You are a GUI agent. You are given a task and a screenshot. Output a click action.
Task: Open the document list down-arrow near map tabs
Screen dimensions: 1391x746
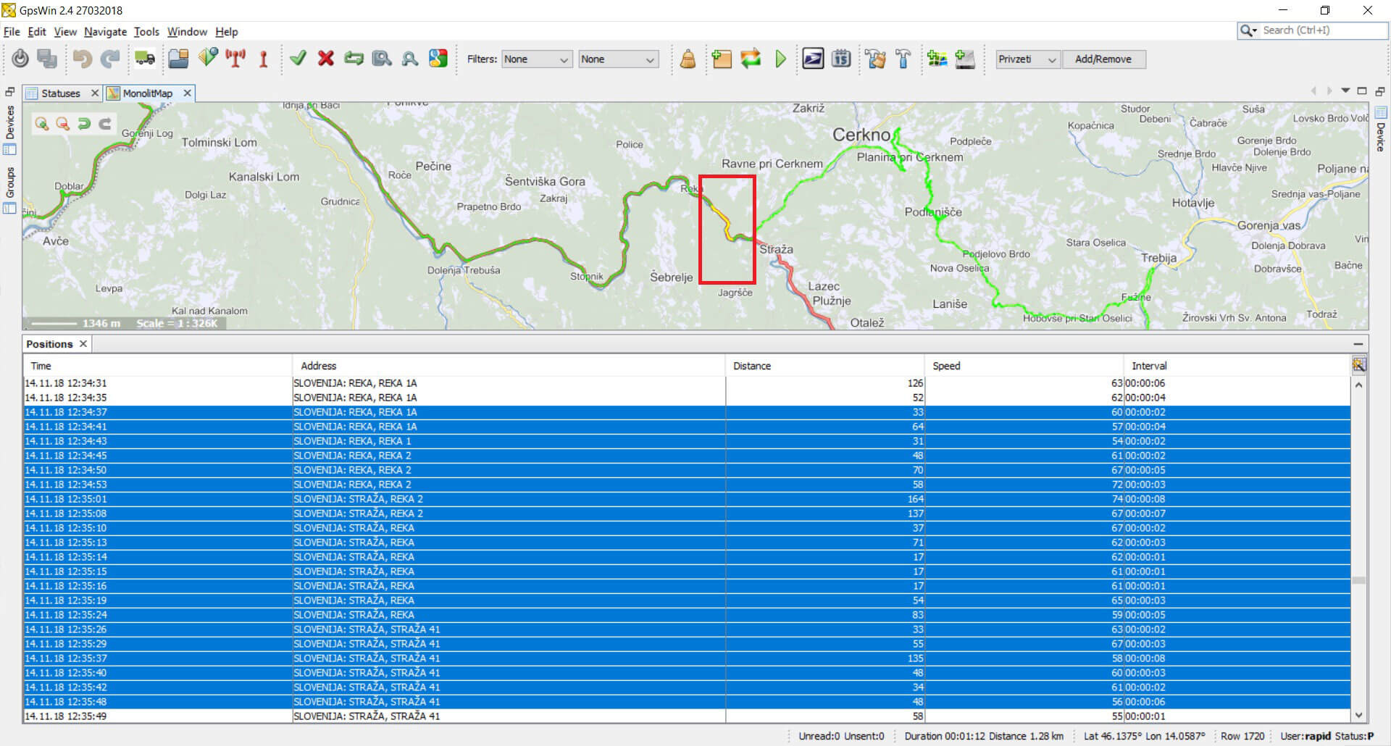[x=1345, y=91]
